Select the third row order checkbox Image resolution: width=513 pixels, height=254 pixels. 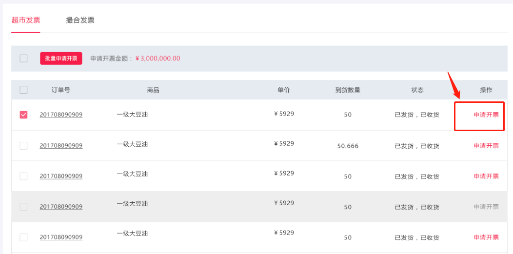coord(23,176)
